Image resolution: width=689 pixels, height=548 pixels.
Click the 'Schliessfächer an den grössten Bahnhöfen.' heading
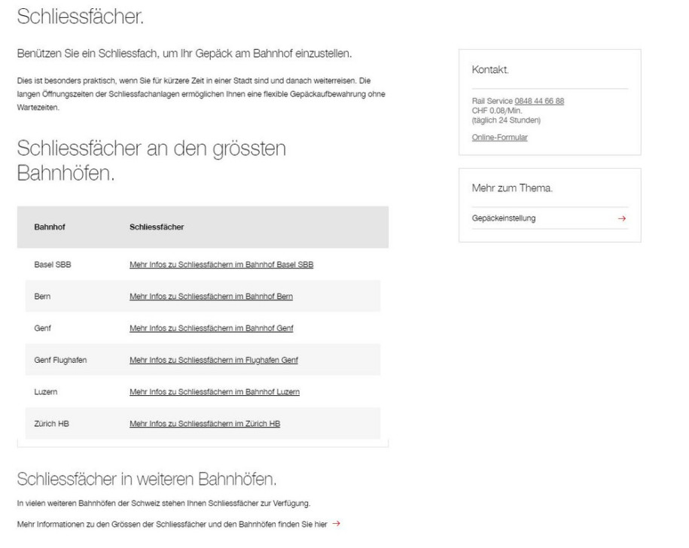click(x=151, y=160)
